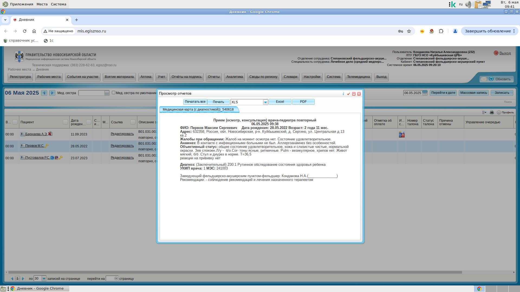This screenshot has height=292, width=520.
Task: Tick the checkbox in Ссылка column header
Action: click(x=133, y=122)
